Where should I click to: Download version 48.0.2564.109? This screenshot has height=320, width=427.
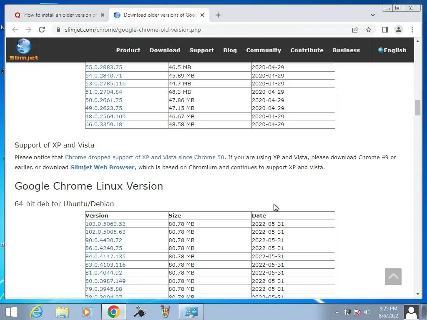tap(105, 117)
